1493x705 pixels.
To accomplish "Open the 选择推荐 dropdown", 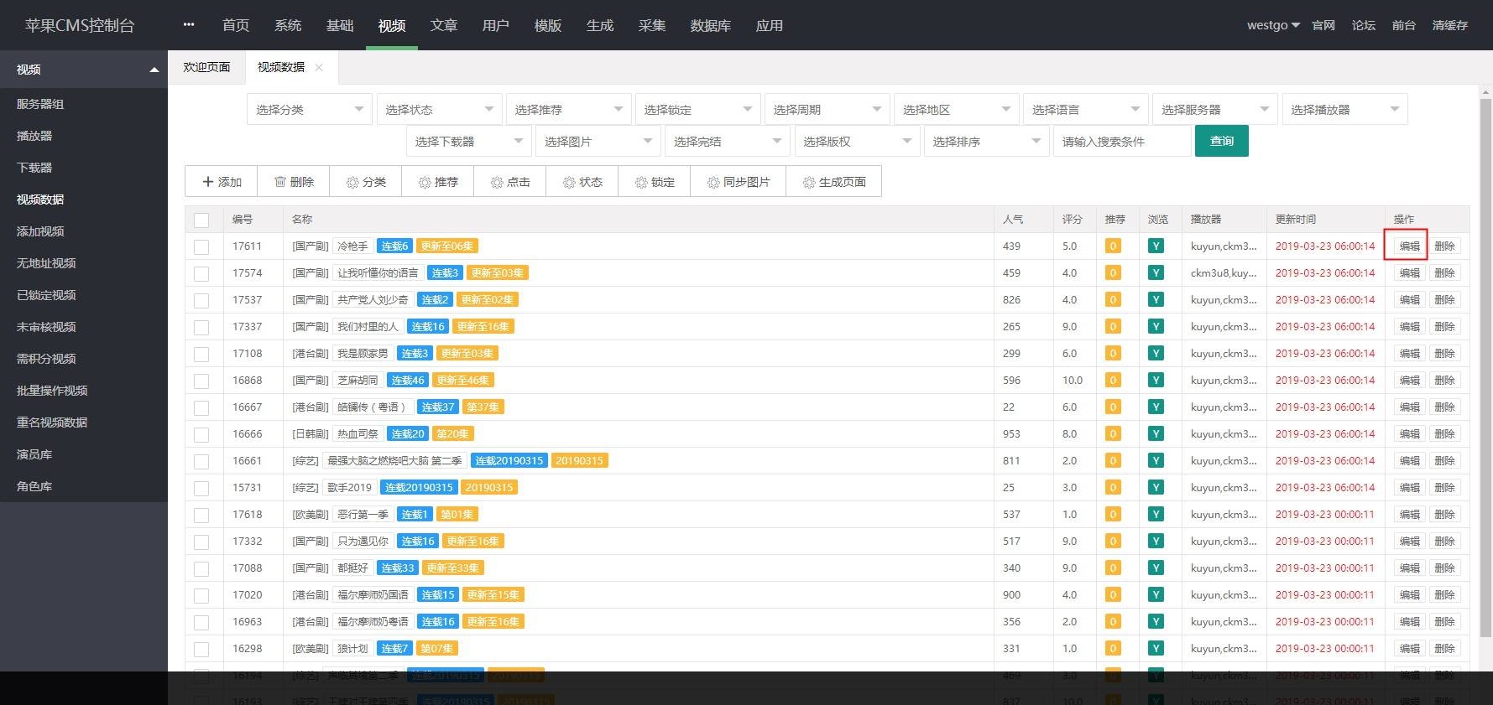I will point(568,110).
